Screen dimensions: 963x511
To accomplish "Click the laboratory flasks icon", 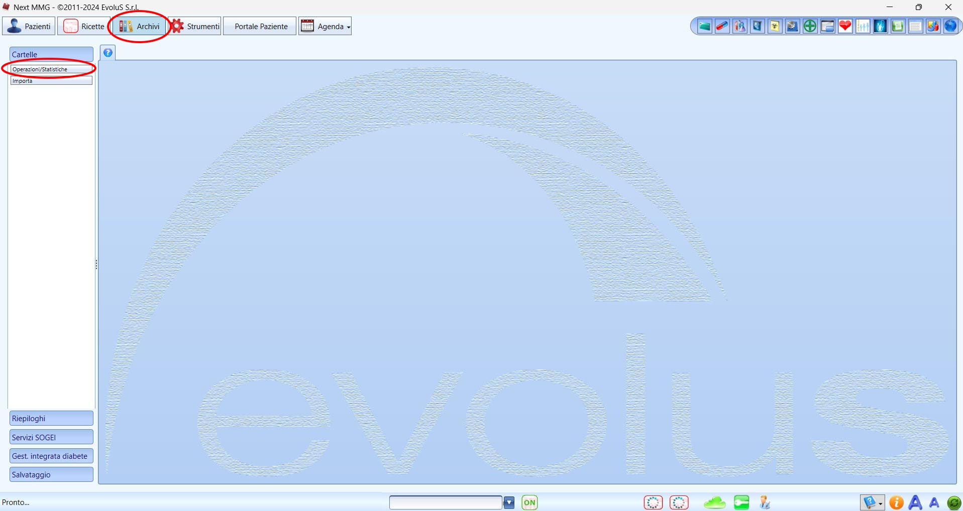I will click(739, 26).
